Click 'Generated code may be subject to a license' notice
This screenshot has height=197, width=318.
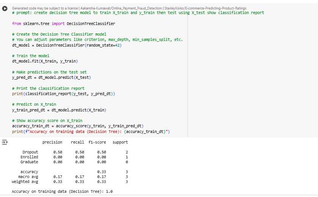(x=45, y=8)
